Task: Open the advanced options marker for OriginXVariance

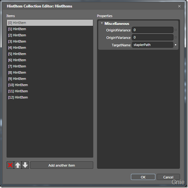Action: 176,30
